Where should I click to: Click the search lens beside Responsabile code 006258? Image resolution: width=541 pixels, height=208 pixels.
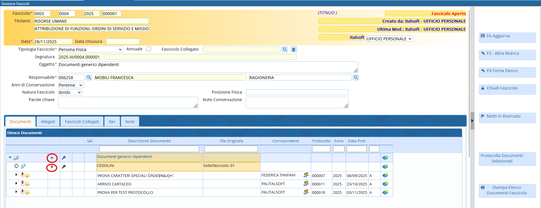click(x=89, y=78)
